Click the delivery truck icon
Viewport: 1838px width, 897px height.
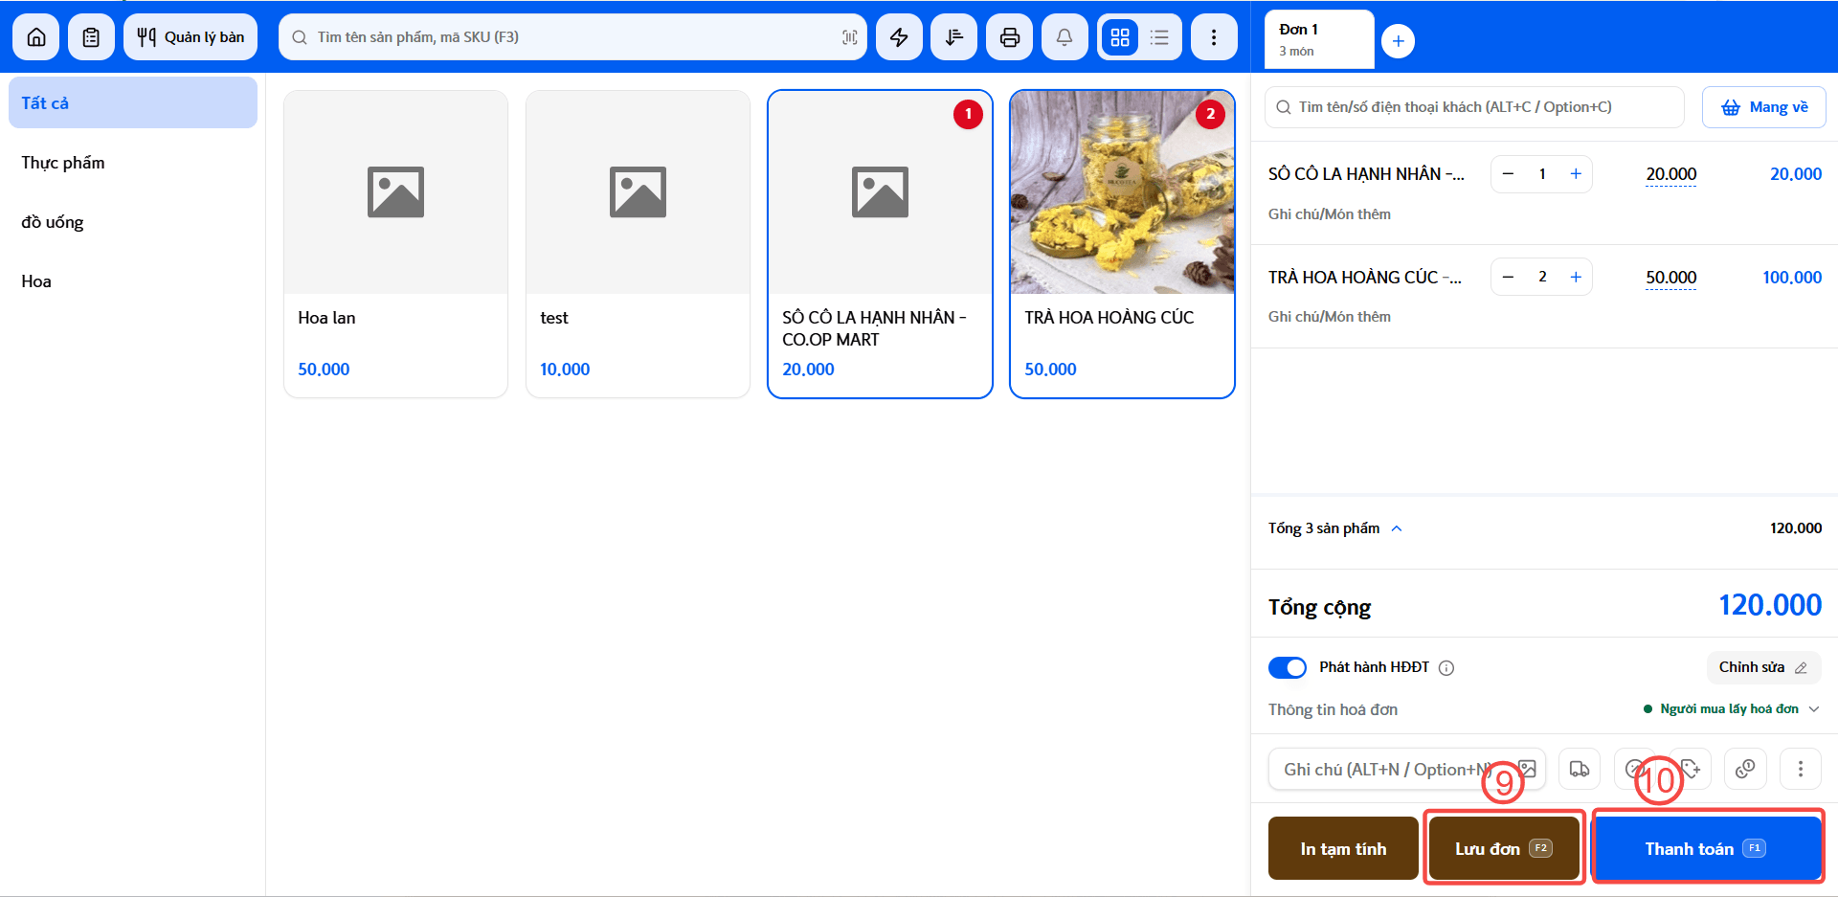[1580, 769]
